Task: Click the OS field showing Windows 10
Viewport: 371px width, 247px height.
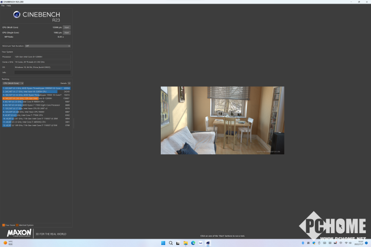Action: click(x=42, y=67)
